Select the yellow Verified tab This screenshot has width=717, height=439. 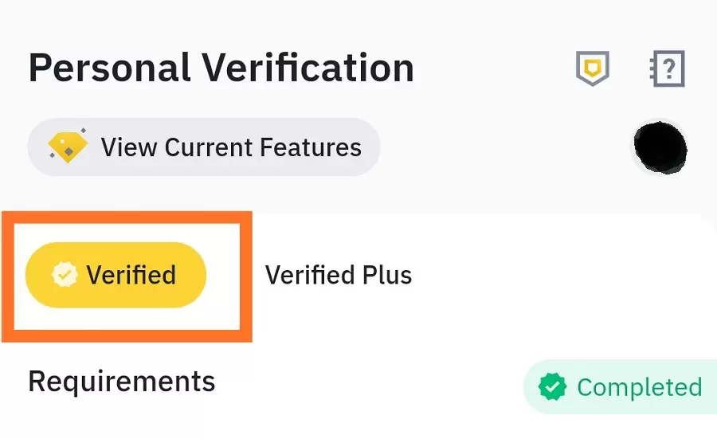(116, 275)
